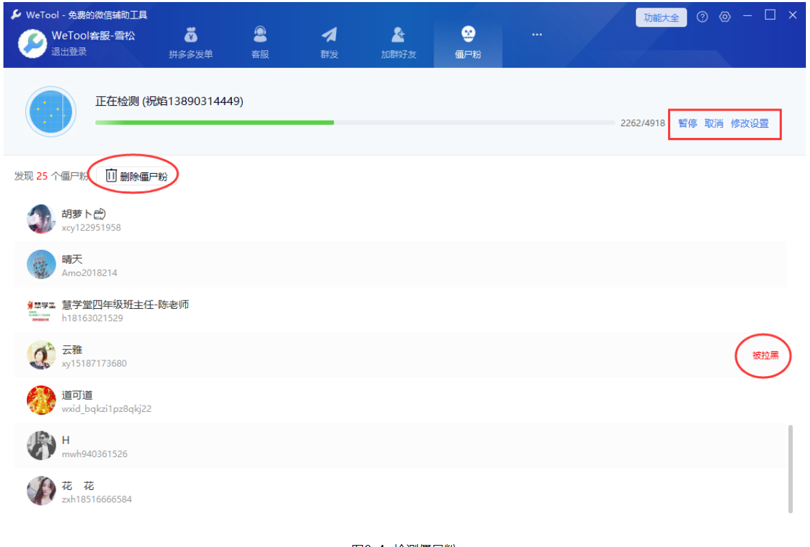Click the avatar of 云雅
Image resolution: width=810 pixels, height=547 pixels.
point(41,356)
